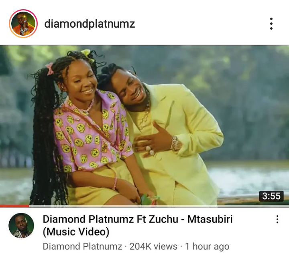Play the Mtasubiri video thumbnail

144,125
